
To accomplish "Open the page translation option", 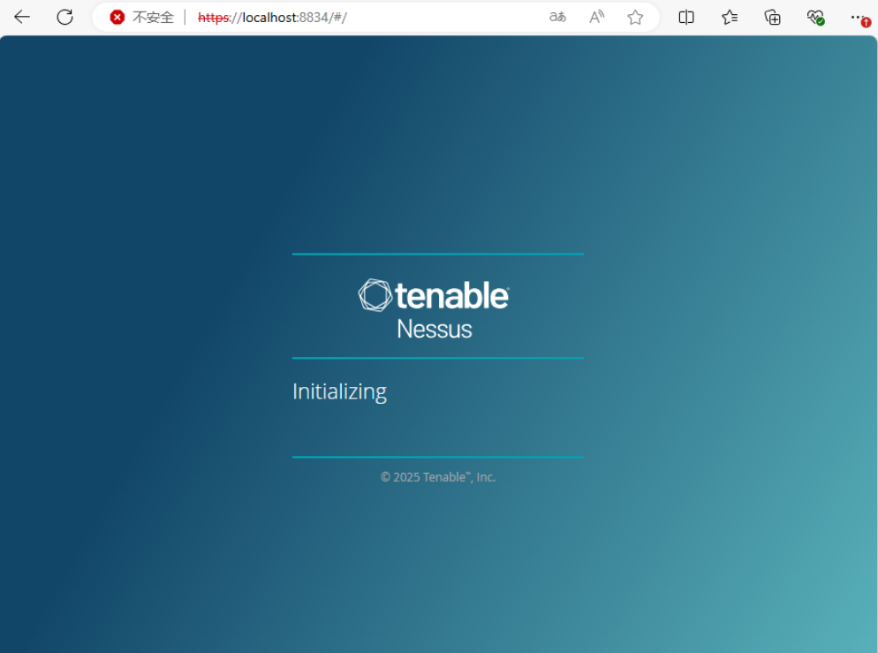I will point(557,18).
